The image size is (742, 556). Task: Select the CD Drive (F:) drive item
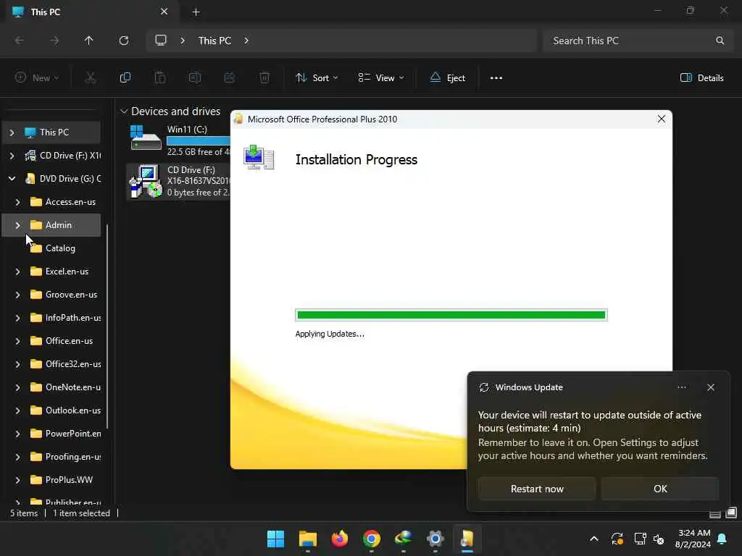click(x=179, y=182)
